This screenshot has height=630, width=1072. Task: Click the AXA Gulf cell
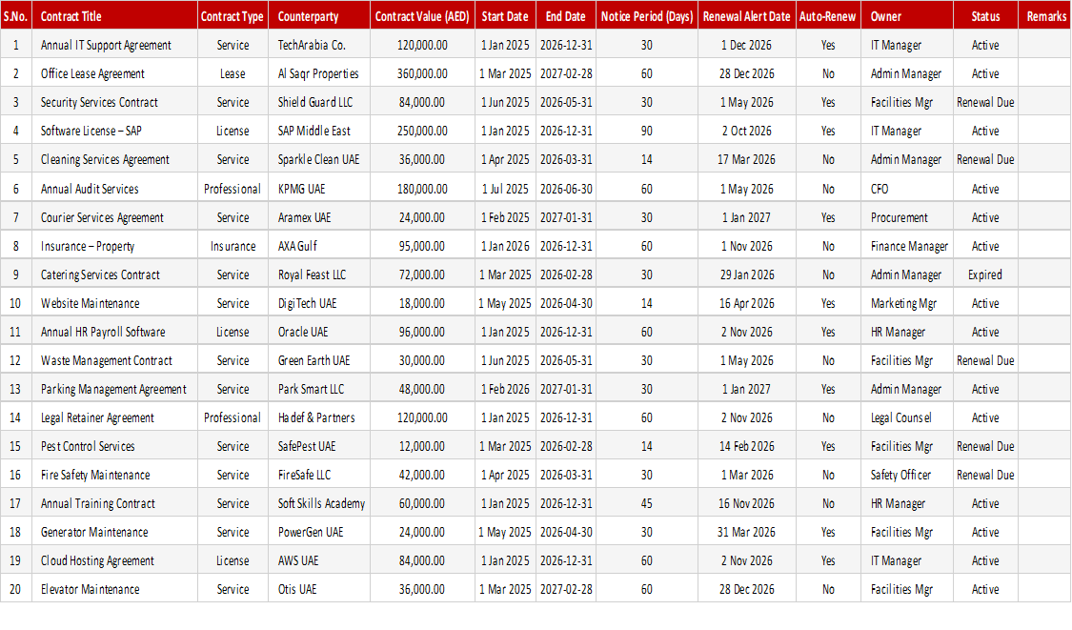click(x=319, y=246)
